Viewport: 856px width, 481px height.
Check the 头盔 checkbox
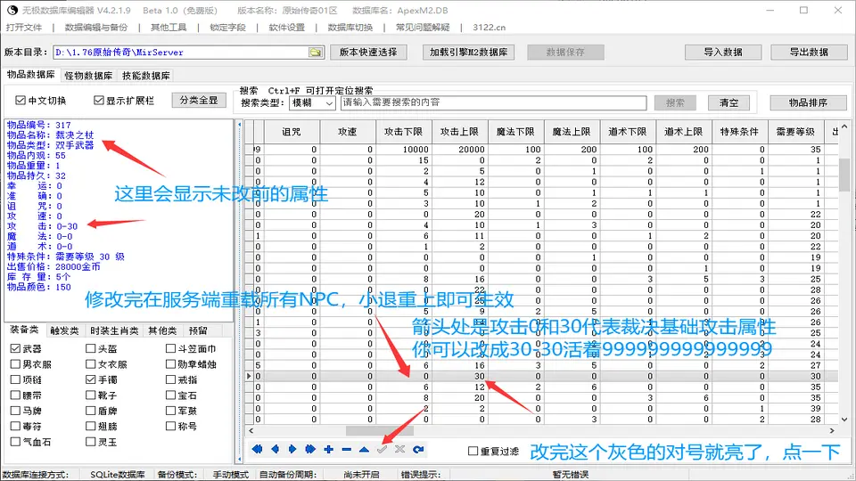click(x=91, y=348)
